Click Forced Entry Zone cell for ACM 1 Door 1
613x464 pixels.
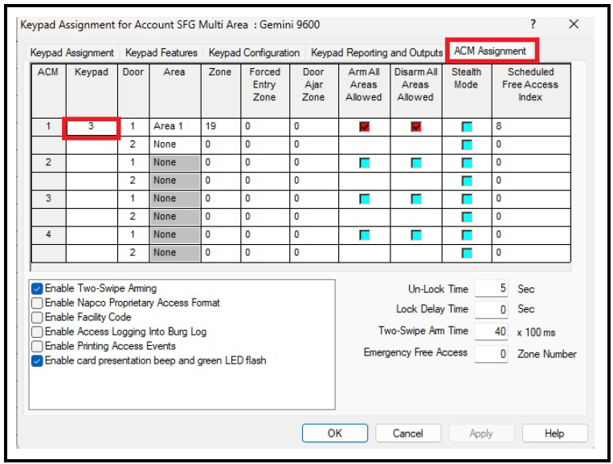click(x=265, y=127)
